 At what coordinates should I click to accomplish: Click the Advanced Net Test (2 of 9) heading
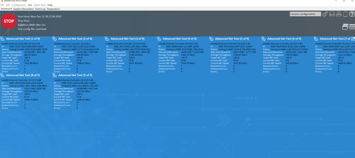point(75,39)
